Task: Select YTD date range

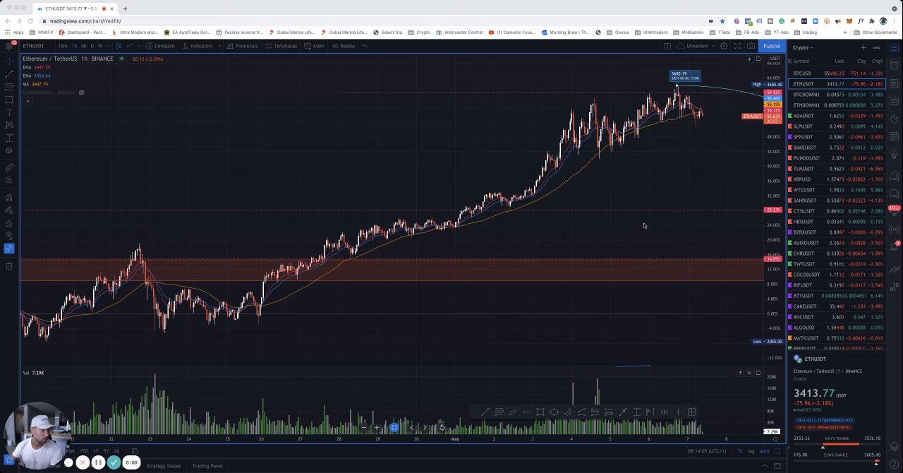Action: tap(84, 450)
